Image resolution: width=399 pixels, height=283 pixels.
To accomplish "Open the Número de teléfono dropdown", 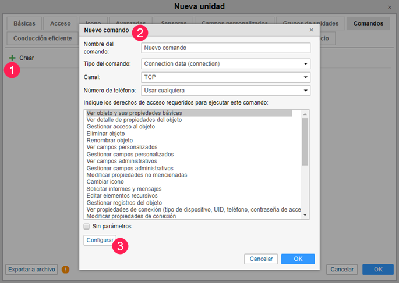I will pos(225,90).
